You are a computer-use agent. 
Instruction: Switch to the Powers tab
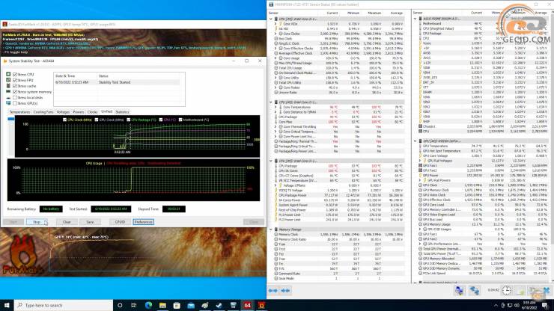[x=79, y=111]
